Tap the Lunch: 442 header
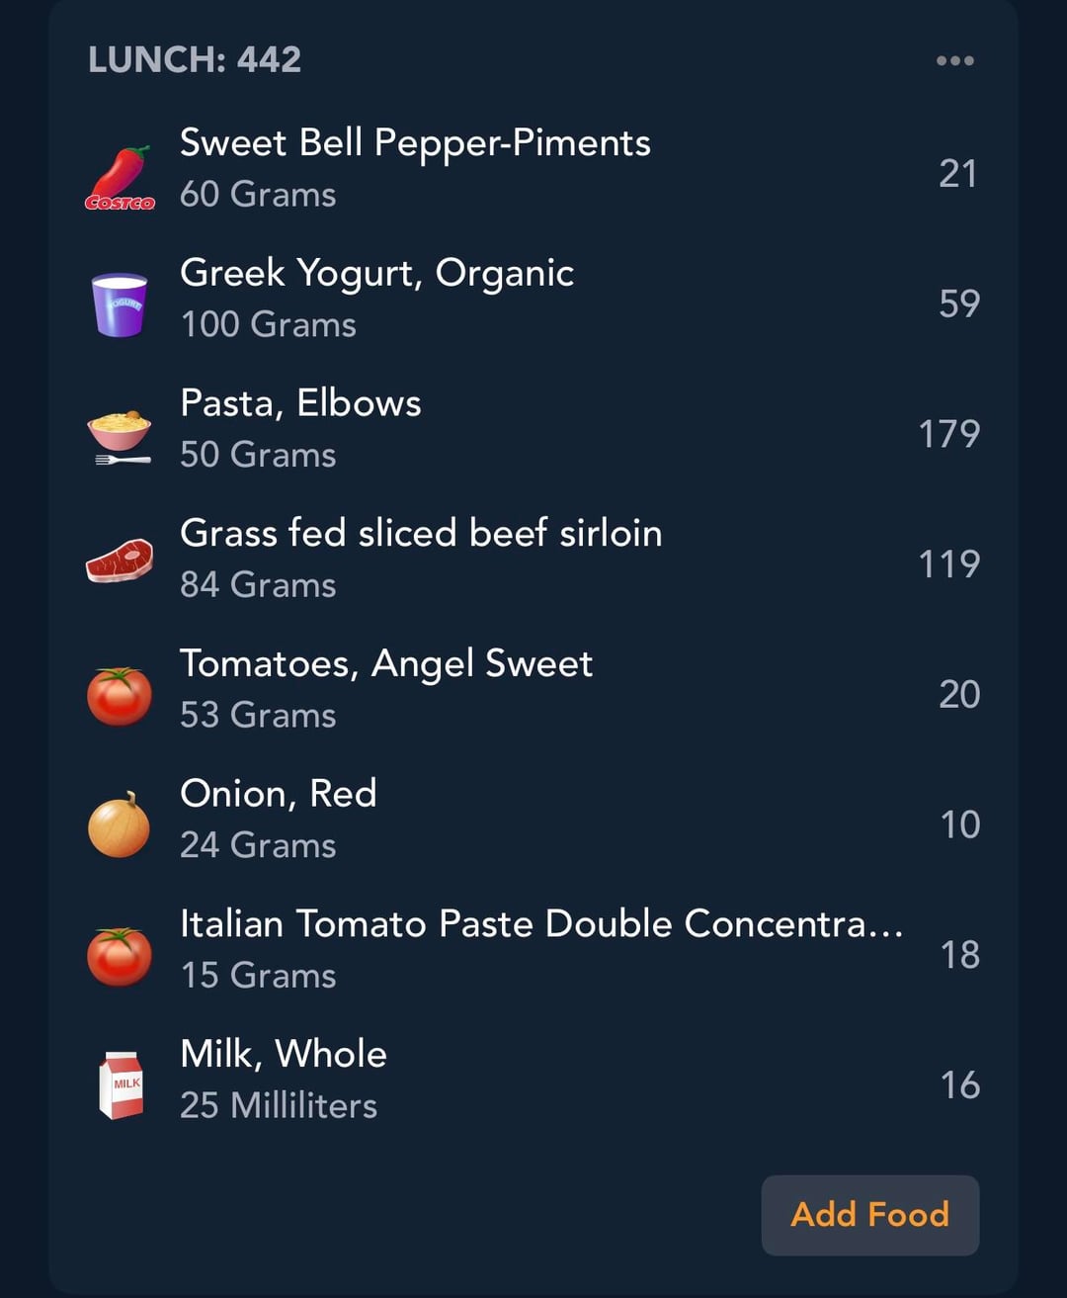1067x1298 pixels. [195, 60]
